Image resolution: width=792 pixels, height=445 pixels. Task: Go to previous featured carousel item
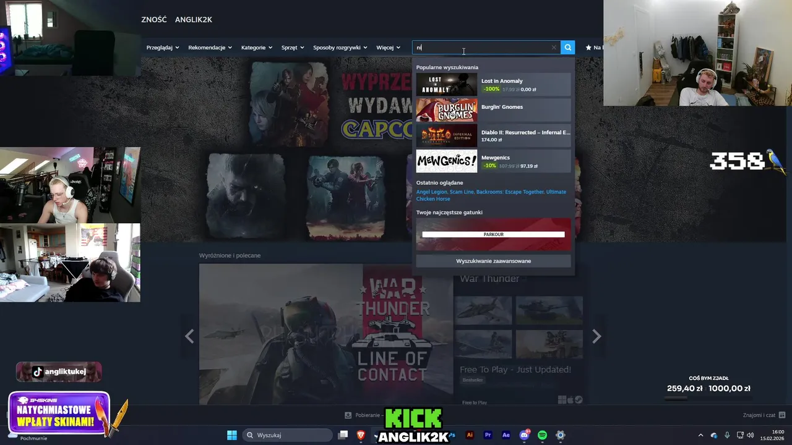tap(189, 336)
